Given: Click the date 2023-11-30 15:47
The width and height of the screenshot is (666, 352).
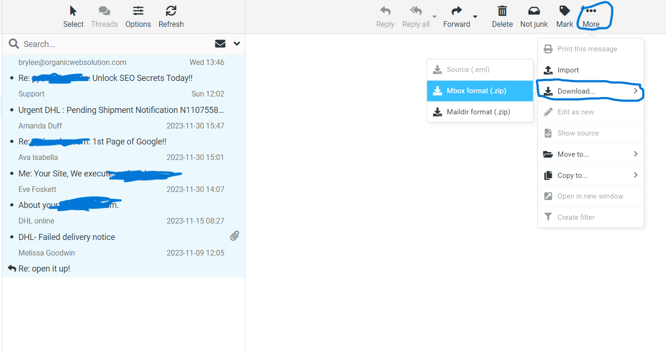Looking at the screenshot, I should tap(195, 126).
